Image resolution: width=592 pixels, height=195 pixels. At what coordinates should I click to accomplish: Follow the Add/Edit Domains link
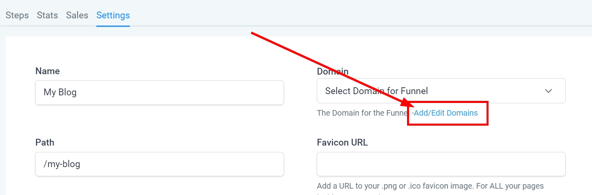[446, 113]
